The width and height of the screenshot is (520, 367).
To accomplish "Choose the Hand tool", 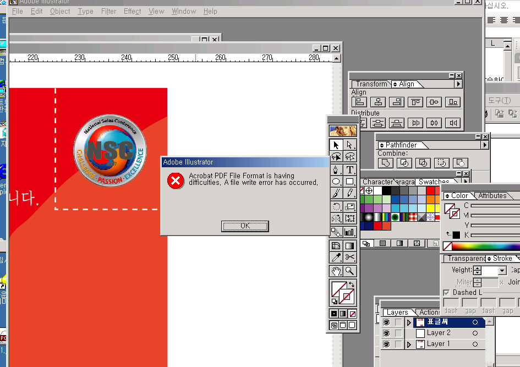I will point(336,271).
